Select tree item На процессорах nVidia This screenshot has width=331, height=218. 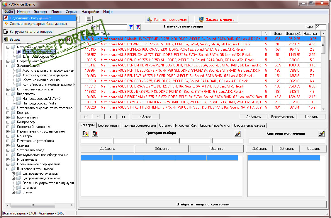pyautogui.click(x=39, y=103)
